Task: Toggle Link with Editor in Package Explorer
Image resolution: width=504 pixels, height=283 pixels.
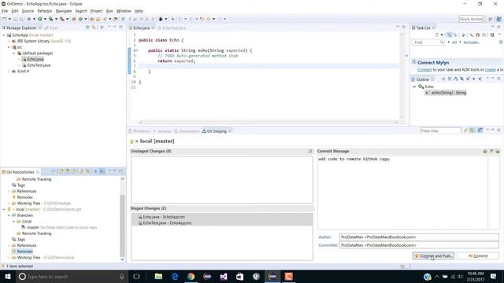Action: tap(94, 28)
